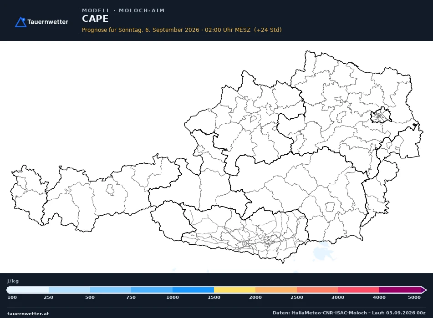Click the legend value label 750
The width and height of the screenshot is (433, 318).
coord(131,298)
